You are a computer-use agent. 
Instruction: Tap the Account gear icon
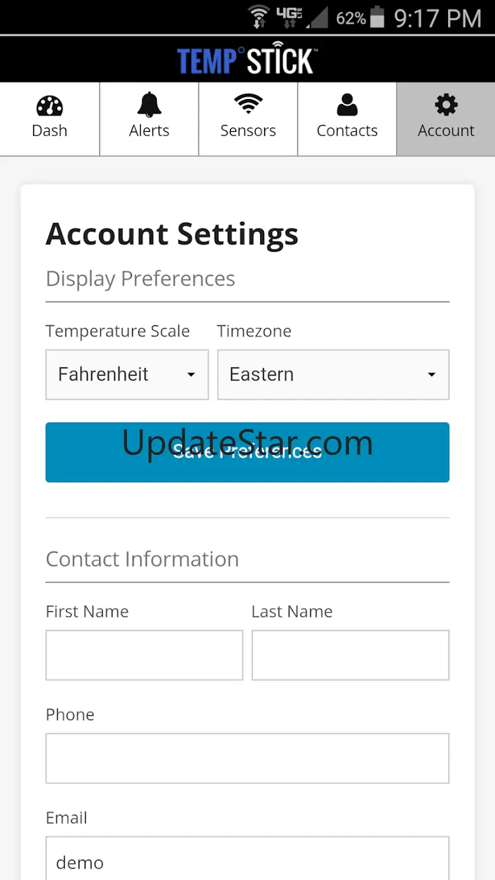(x=446, y=105)
